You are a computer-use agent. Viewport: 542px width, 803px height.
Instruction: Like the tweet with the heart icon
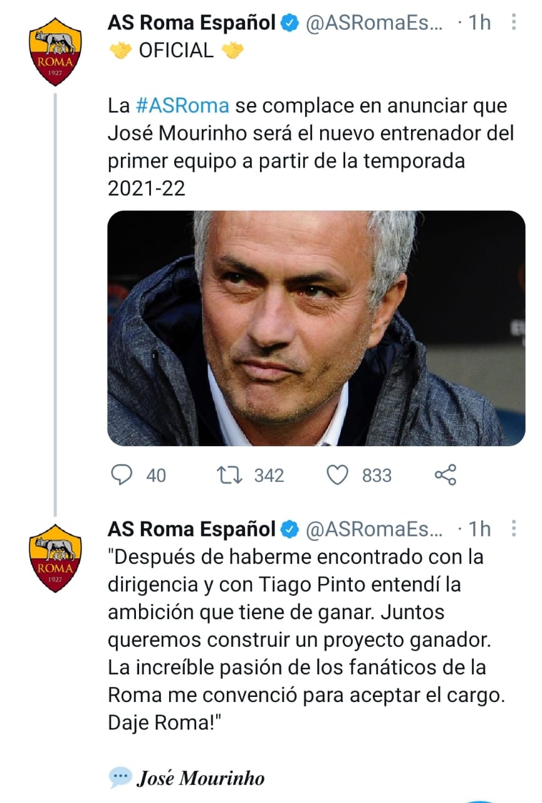[338, 475]
